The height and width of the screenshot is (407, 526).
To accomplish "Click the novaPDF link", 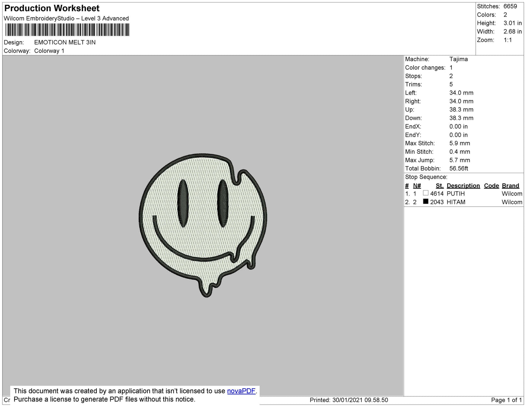I will (x=241, y=391).
